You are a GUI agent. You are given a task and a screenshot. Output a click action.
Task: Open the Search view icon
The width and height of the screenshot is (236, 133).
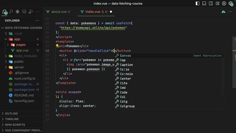pyautogui.click(x=11, y=11)
